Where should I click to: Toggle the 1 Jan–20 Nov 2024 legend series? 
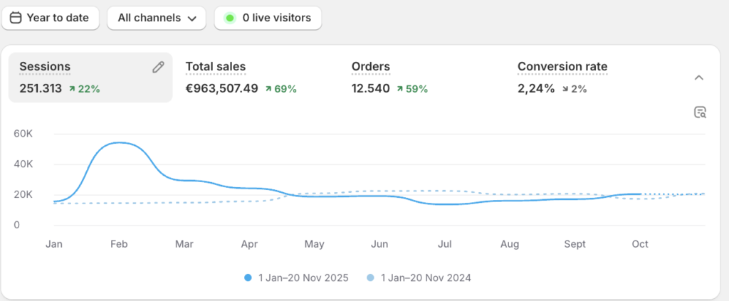[419, 278]
